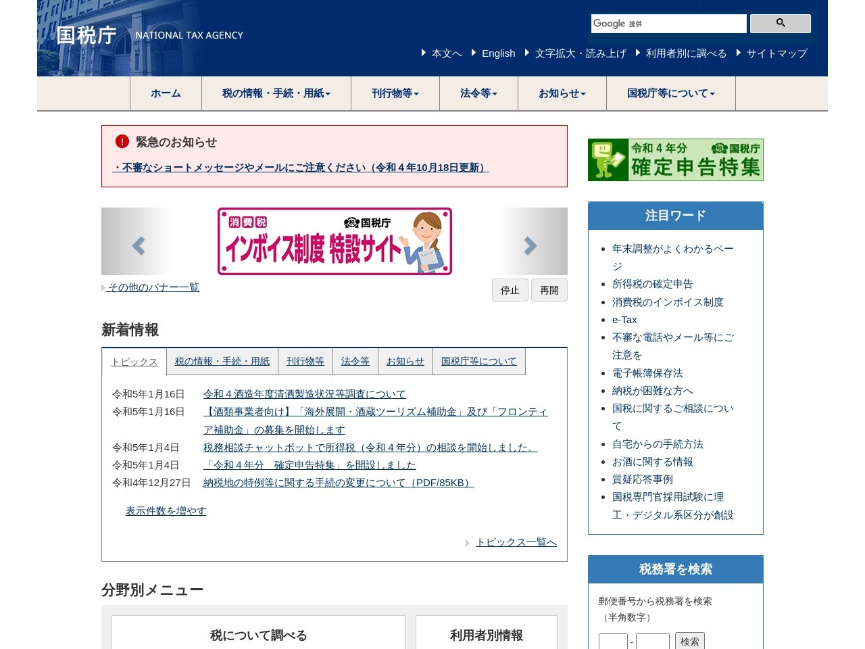Click the Google search magnifier button
The height and width of the screenshot is (649, 865).
[780, 23]
